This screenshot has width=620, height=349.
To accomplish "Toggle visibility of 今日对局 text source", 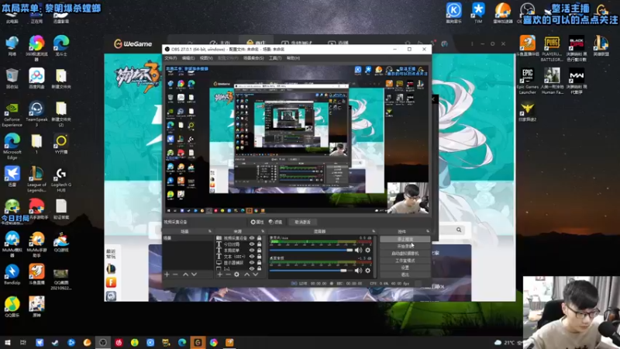I will point(252,244).
